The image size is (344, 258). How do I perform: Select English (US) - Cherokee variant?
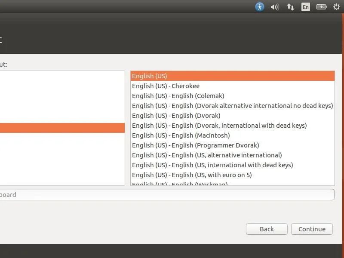[233, 86]
